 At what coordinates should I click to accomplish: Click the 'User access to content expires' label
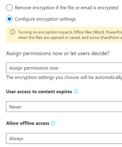(x=39, y=91)
